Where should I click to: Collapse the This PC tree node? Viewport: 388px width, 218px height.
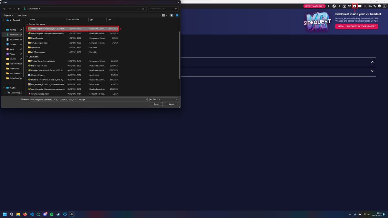pos(4,88)
